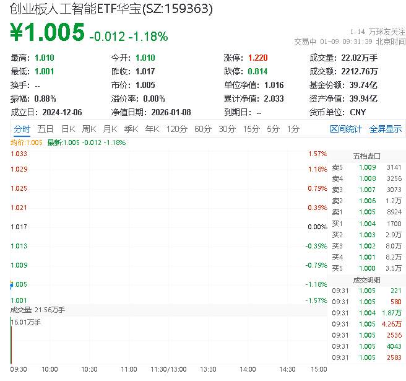Select the 买1 order book row
Viewport: 406px width, 381px height.
click(366, 223)
